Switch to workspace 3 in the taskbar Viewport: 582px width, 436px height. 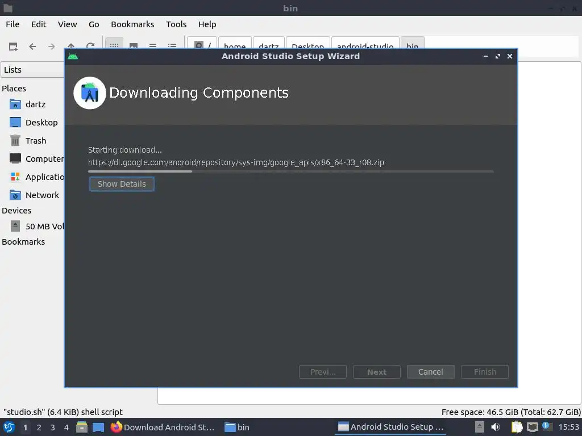coord(53,427)
